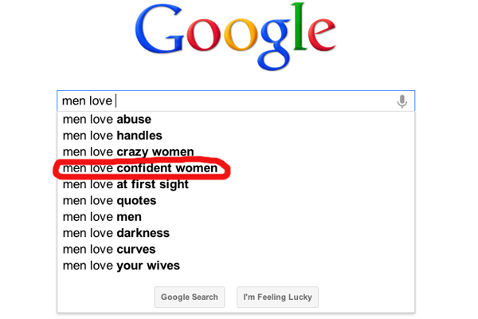
Task: Select suggestion 'men love your wives'
Action: pos(236,266)
